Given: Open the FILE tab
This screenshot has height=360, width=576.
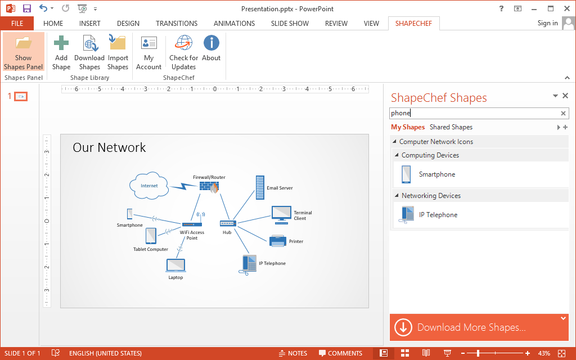Looking at the screenshot, I should tap(17, 24).
